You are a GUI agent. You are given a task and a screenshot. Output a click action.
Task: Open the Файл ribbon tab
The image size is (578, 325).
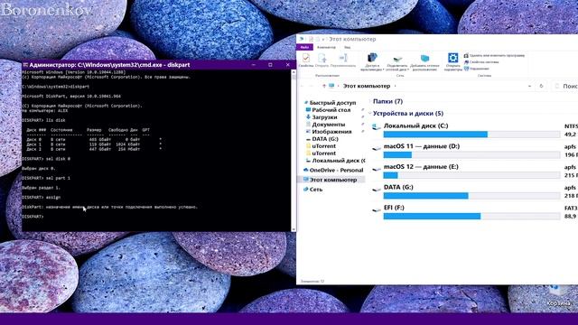(304, 47)
